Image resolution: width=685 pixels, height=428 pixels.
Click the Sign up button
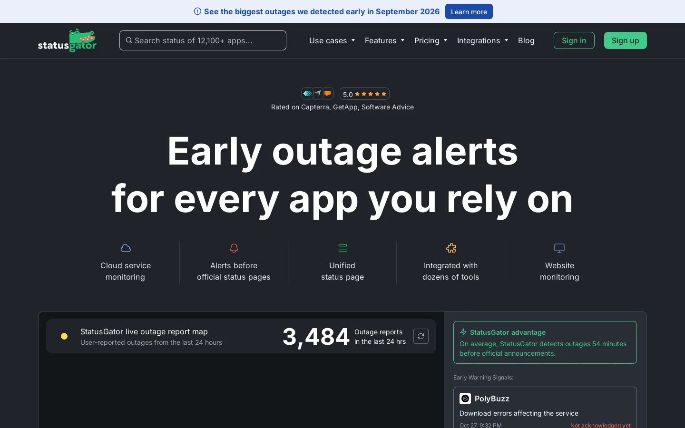(626, 40)
